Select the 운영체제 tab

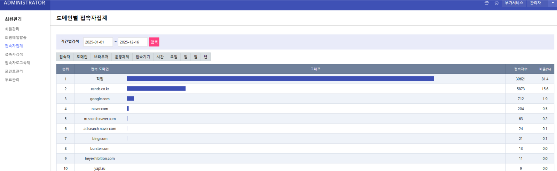122,57
